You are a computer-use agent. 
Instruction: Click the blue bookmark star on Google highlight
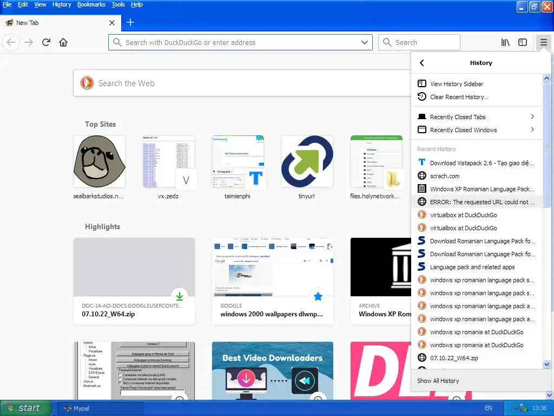coord(318,296)
